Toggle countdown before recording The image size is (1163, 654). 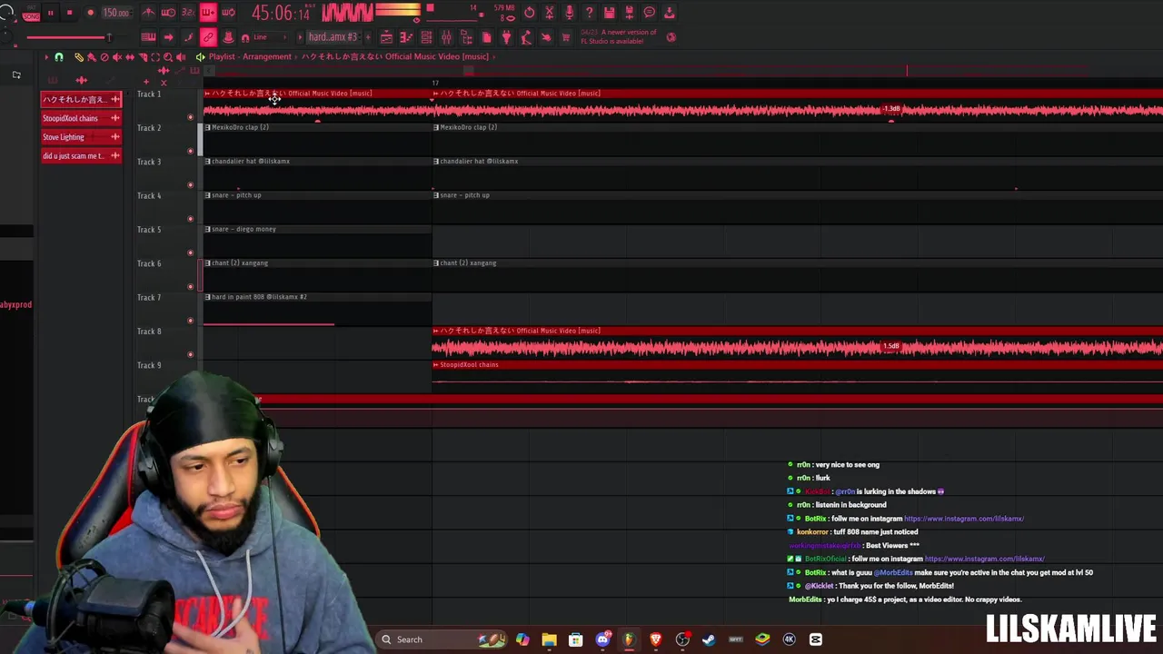(x=188, y=13)
